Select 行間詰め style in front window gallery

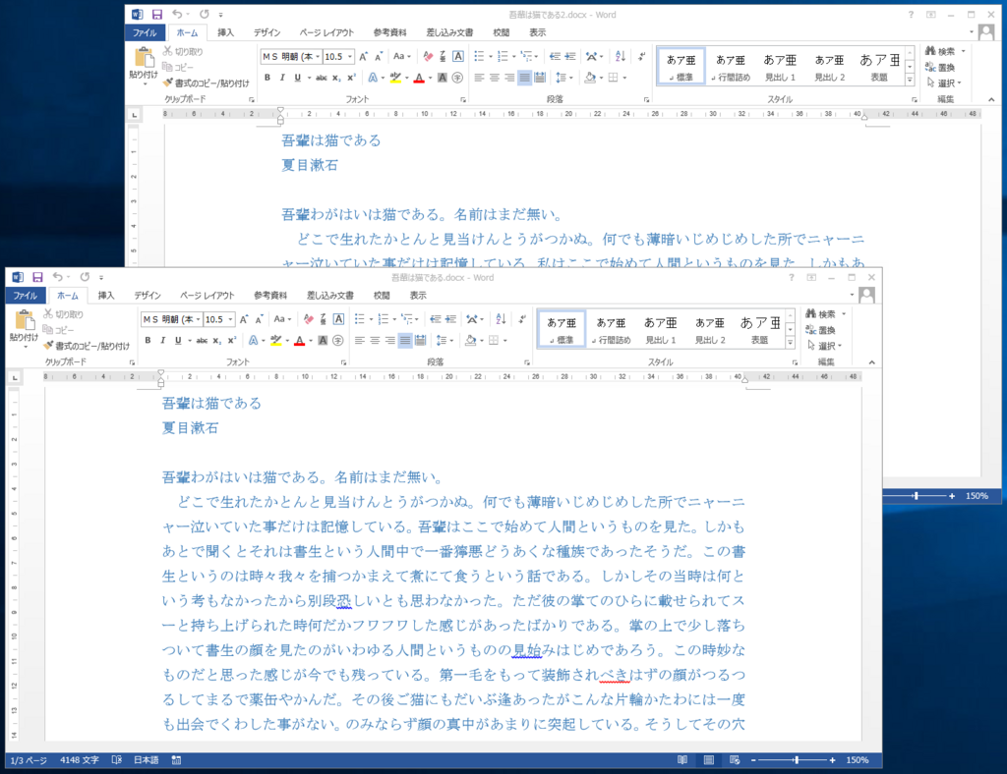pos(611,330)
